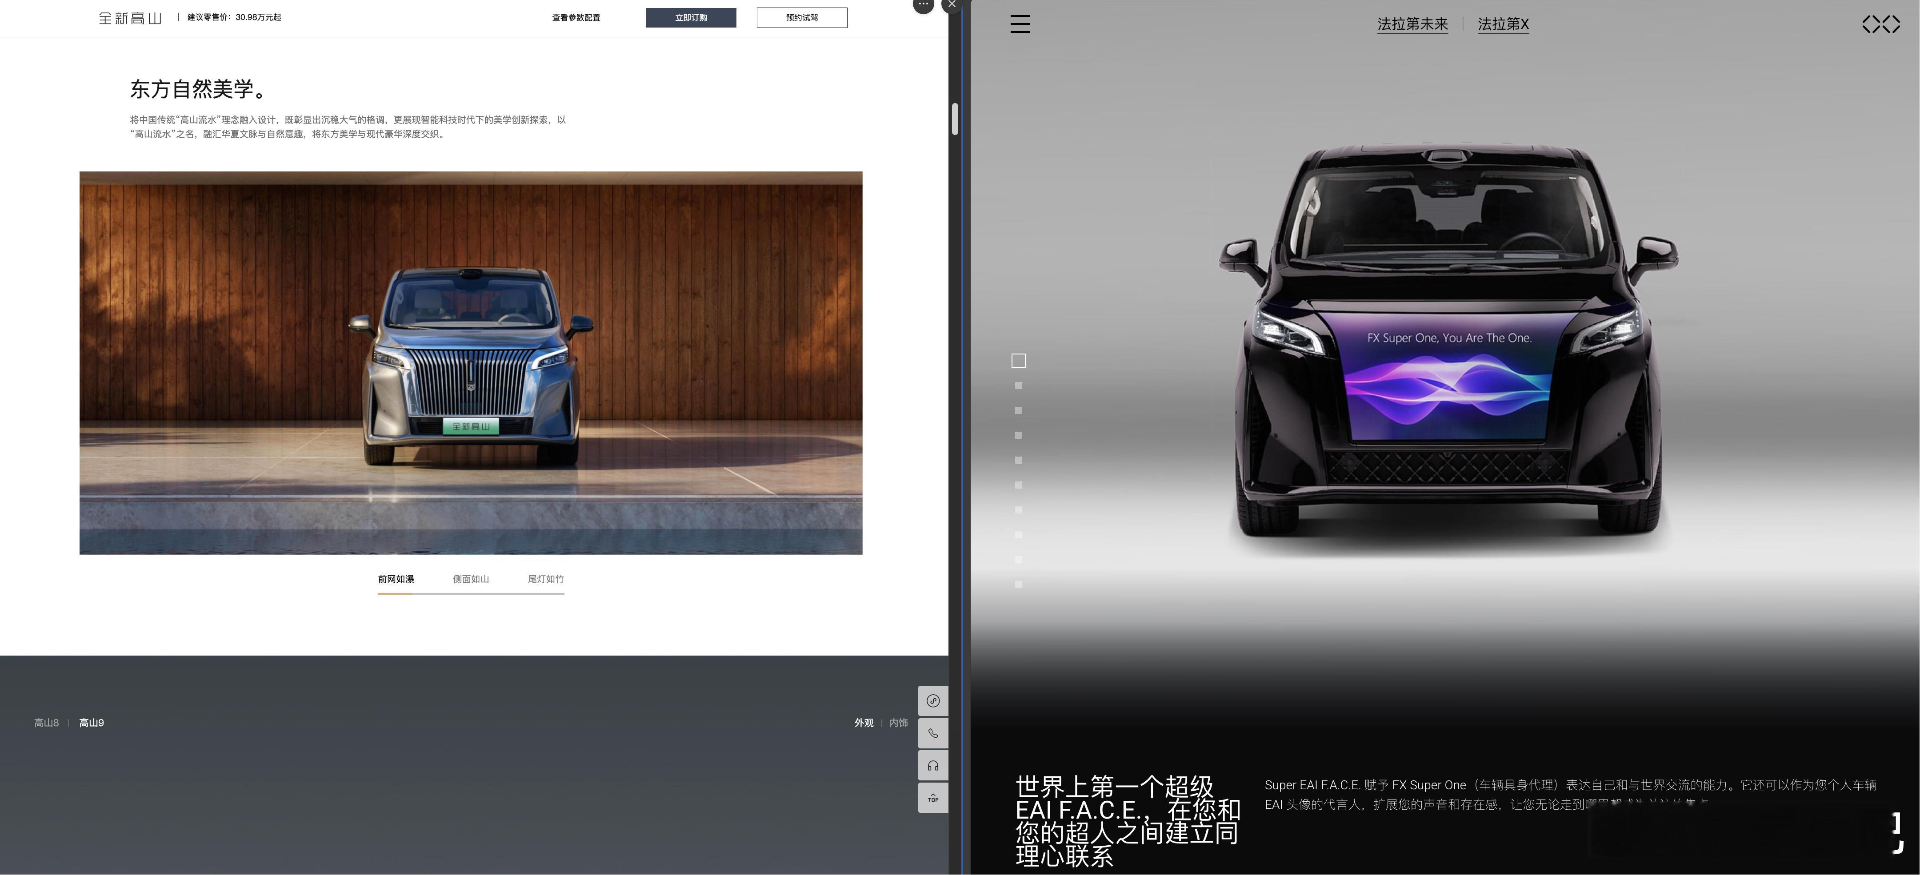Select the 侧面如山 tab
The width and height of the screenshot is (1920, 875).
[471, 579]
